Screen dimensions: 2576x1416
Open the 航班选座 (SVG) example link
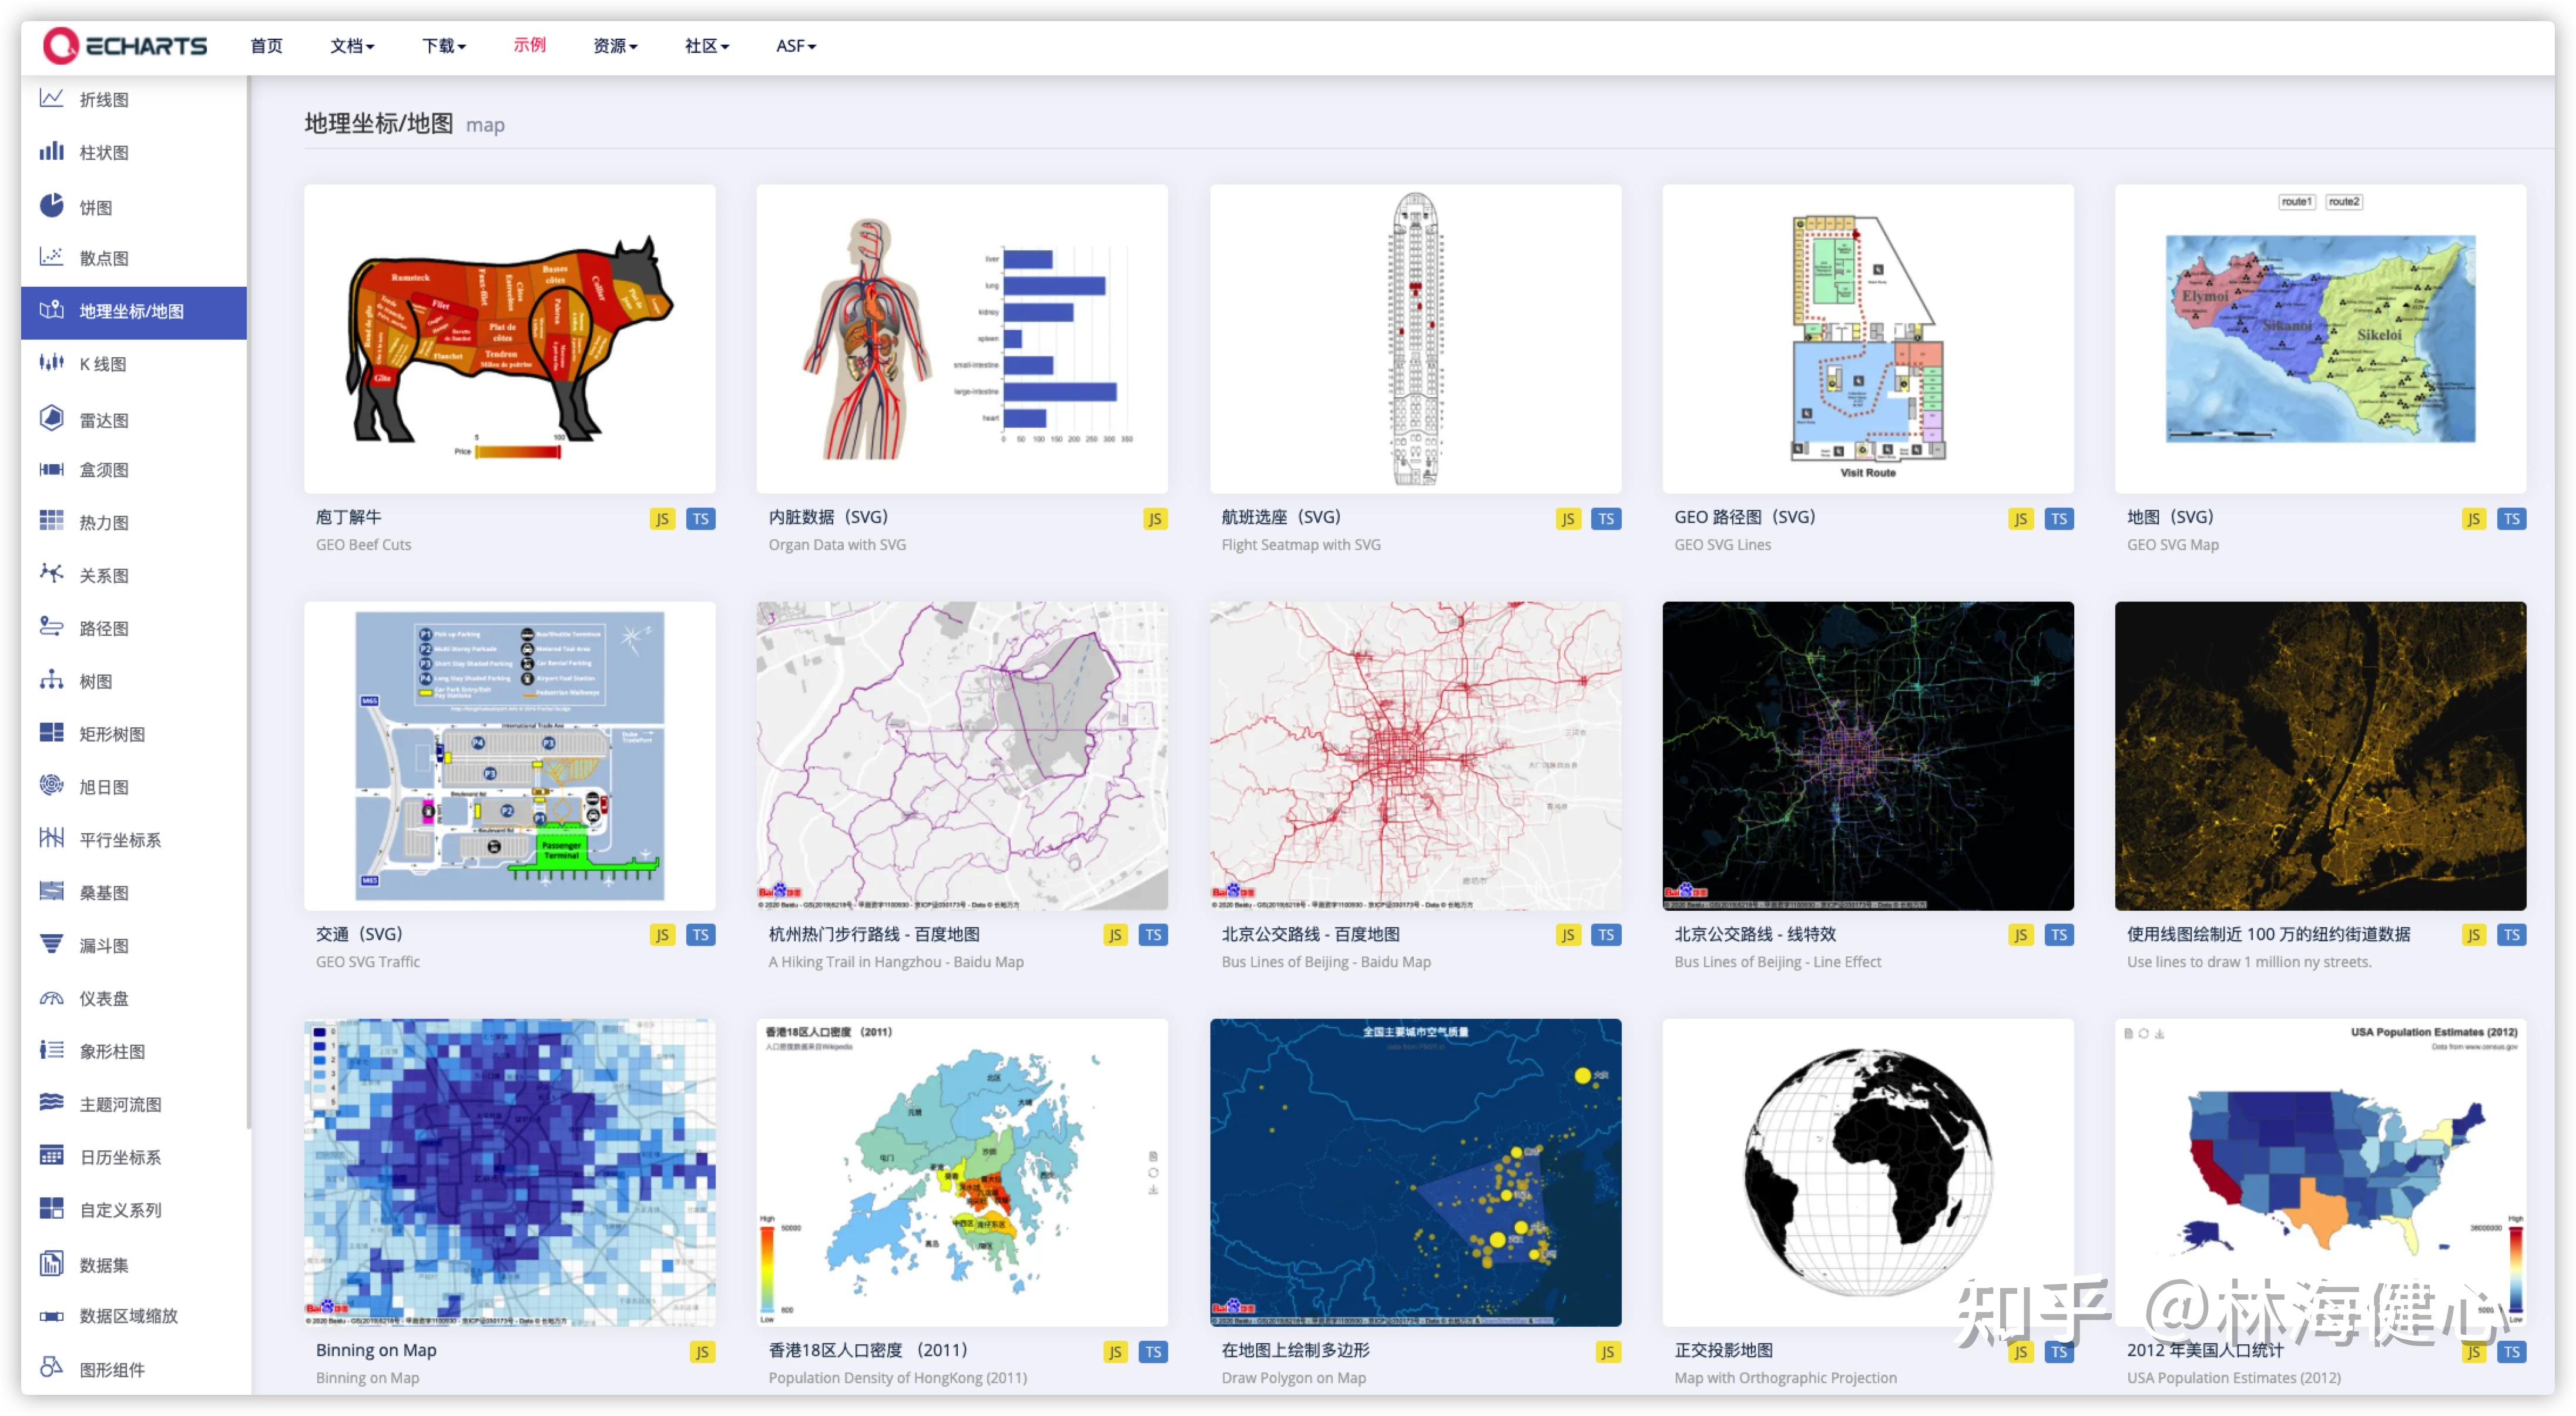coord(1281,517)
